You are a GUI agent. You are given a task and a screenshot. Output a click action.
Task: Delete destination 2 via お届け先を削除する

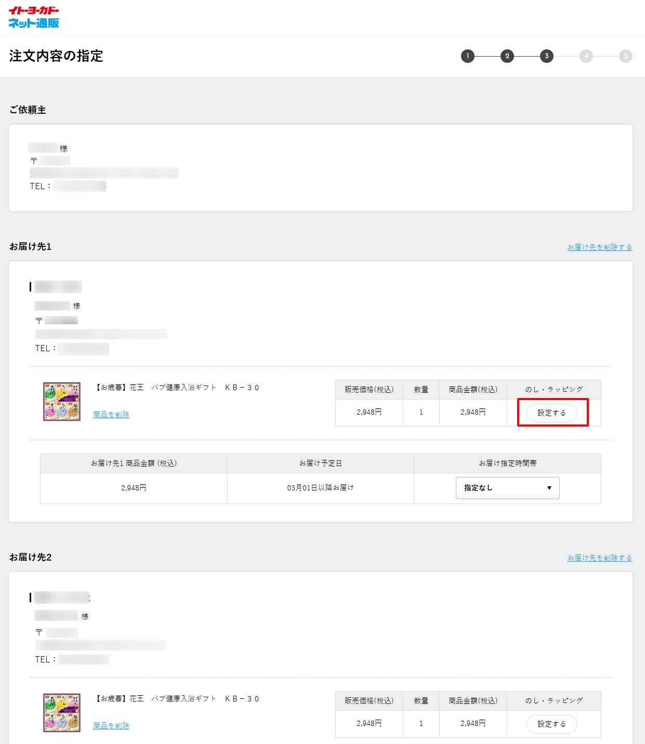tap(599, 558)
